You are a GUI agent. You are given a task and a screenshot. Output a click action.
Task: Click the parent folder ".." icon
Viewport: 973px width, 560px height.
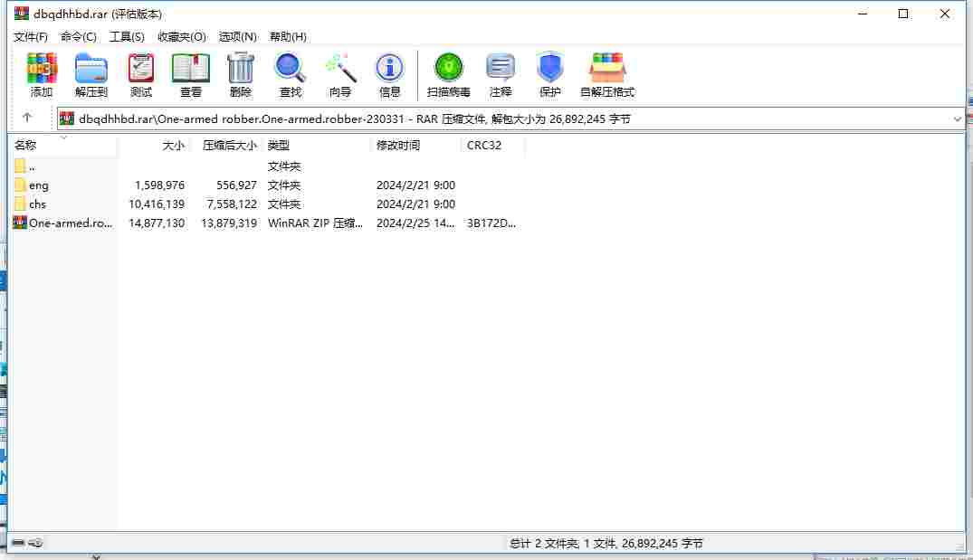point(20,166)
